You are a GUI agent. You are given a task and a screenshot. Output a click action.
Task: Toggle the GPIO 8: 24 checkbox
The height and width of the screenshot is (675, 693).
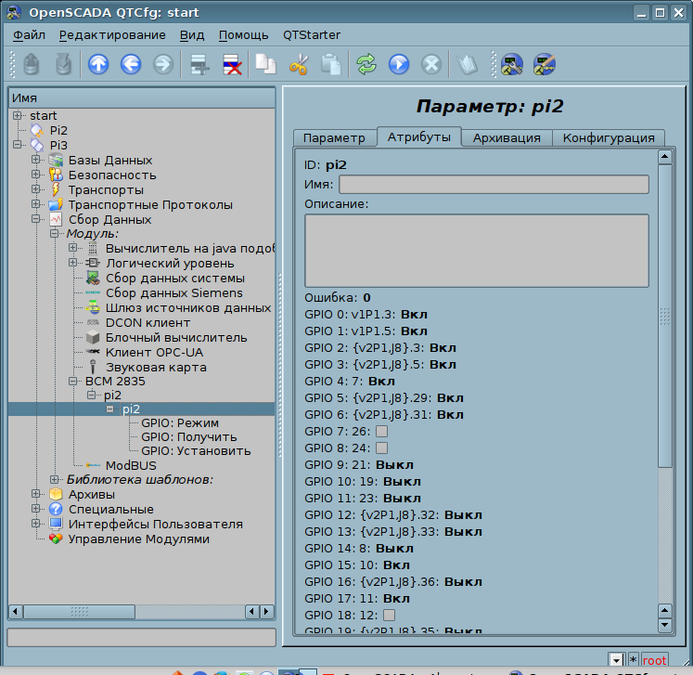point(381,448)
